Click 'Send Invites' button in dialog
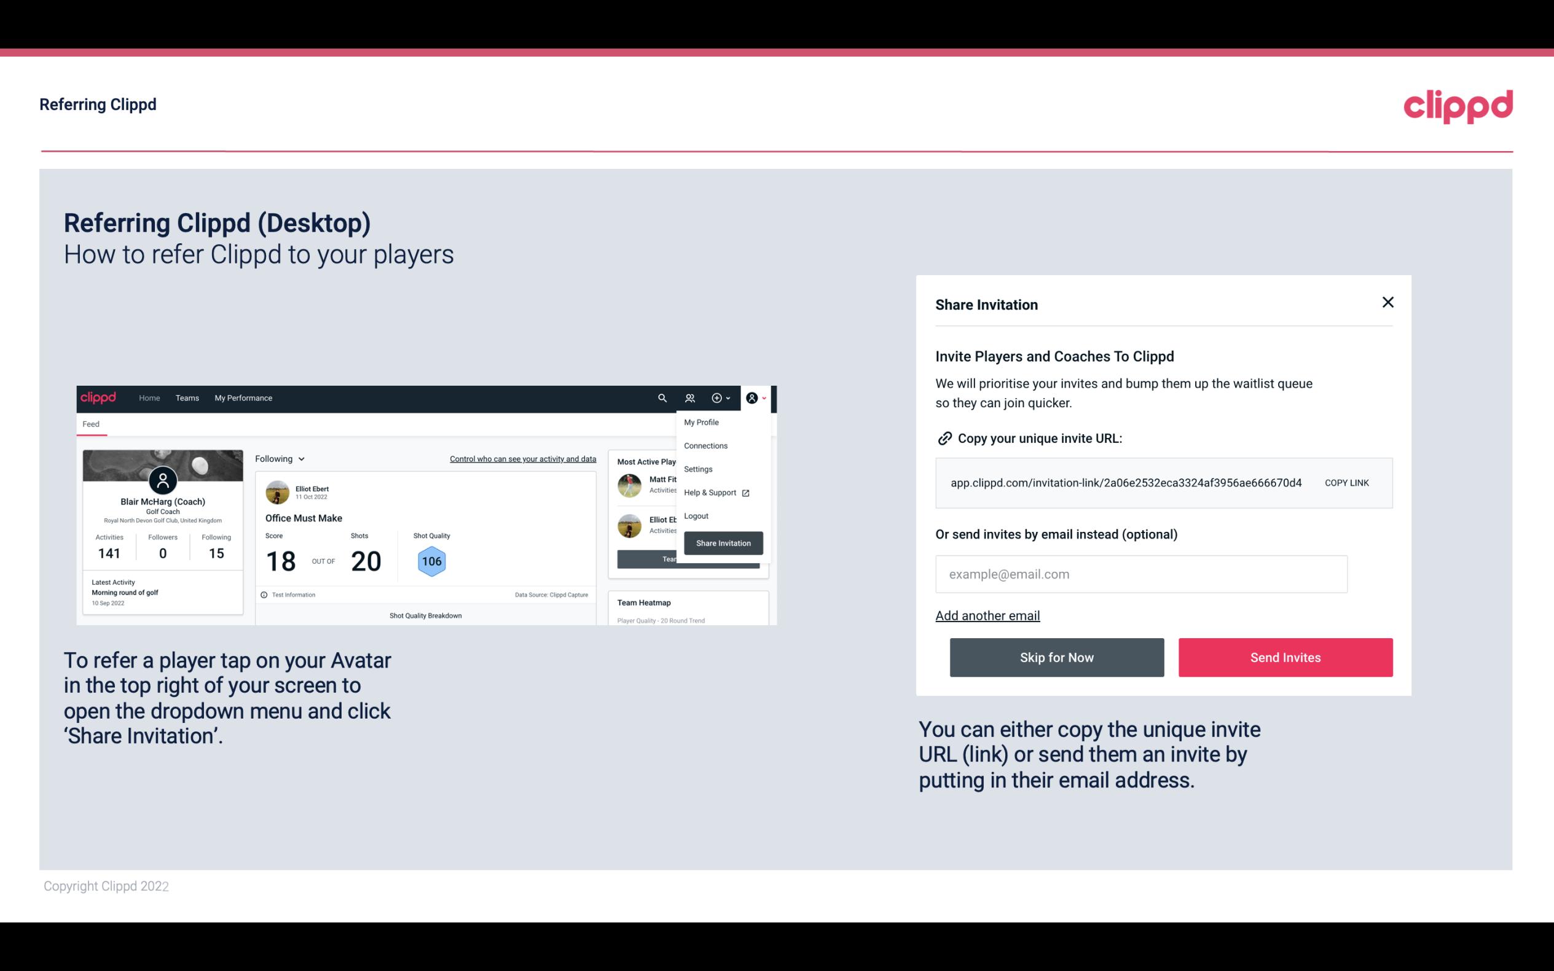 pos(1285,658)
